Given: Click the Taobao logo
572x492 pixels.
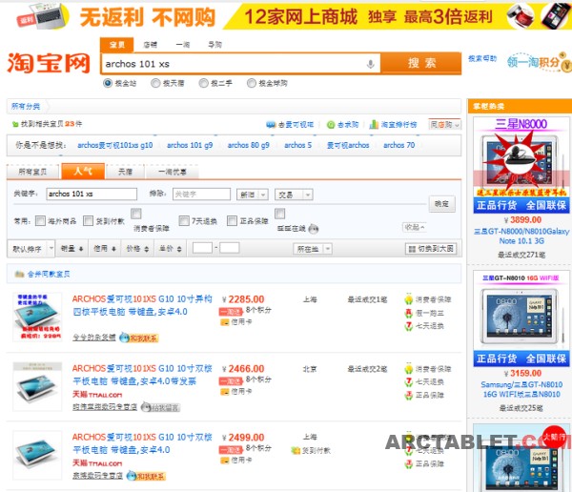Looking at the screenshot, I should [49, 63].
